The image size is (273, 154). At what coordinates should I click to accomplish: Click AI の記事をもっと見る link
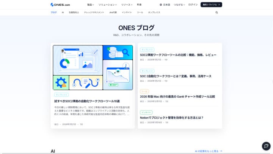pyautogui.click(x=209, y=151)
